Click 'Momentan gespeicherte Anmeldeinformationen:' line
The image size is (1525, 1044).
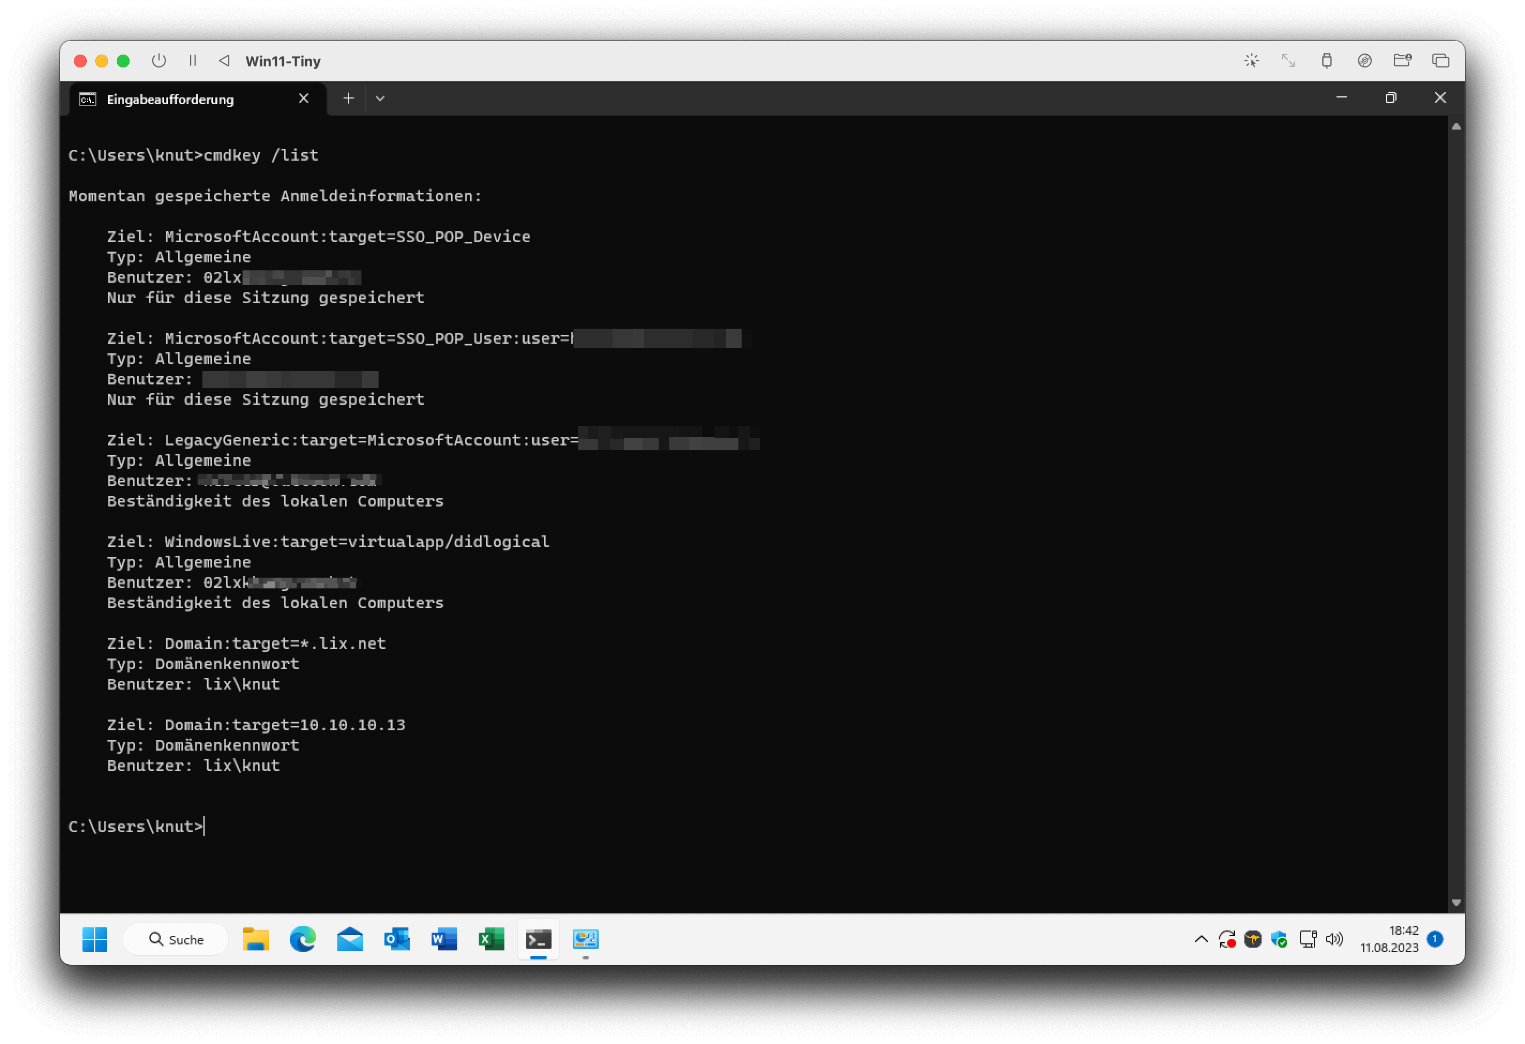[x=275, y=195]
